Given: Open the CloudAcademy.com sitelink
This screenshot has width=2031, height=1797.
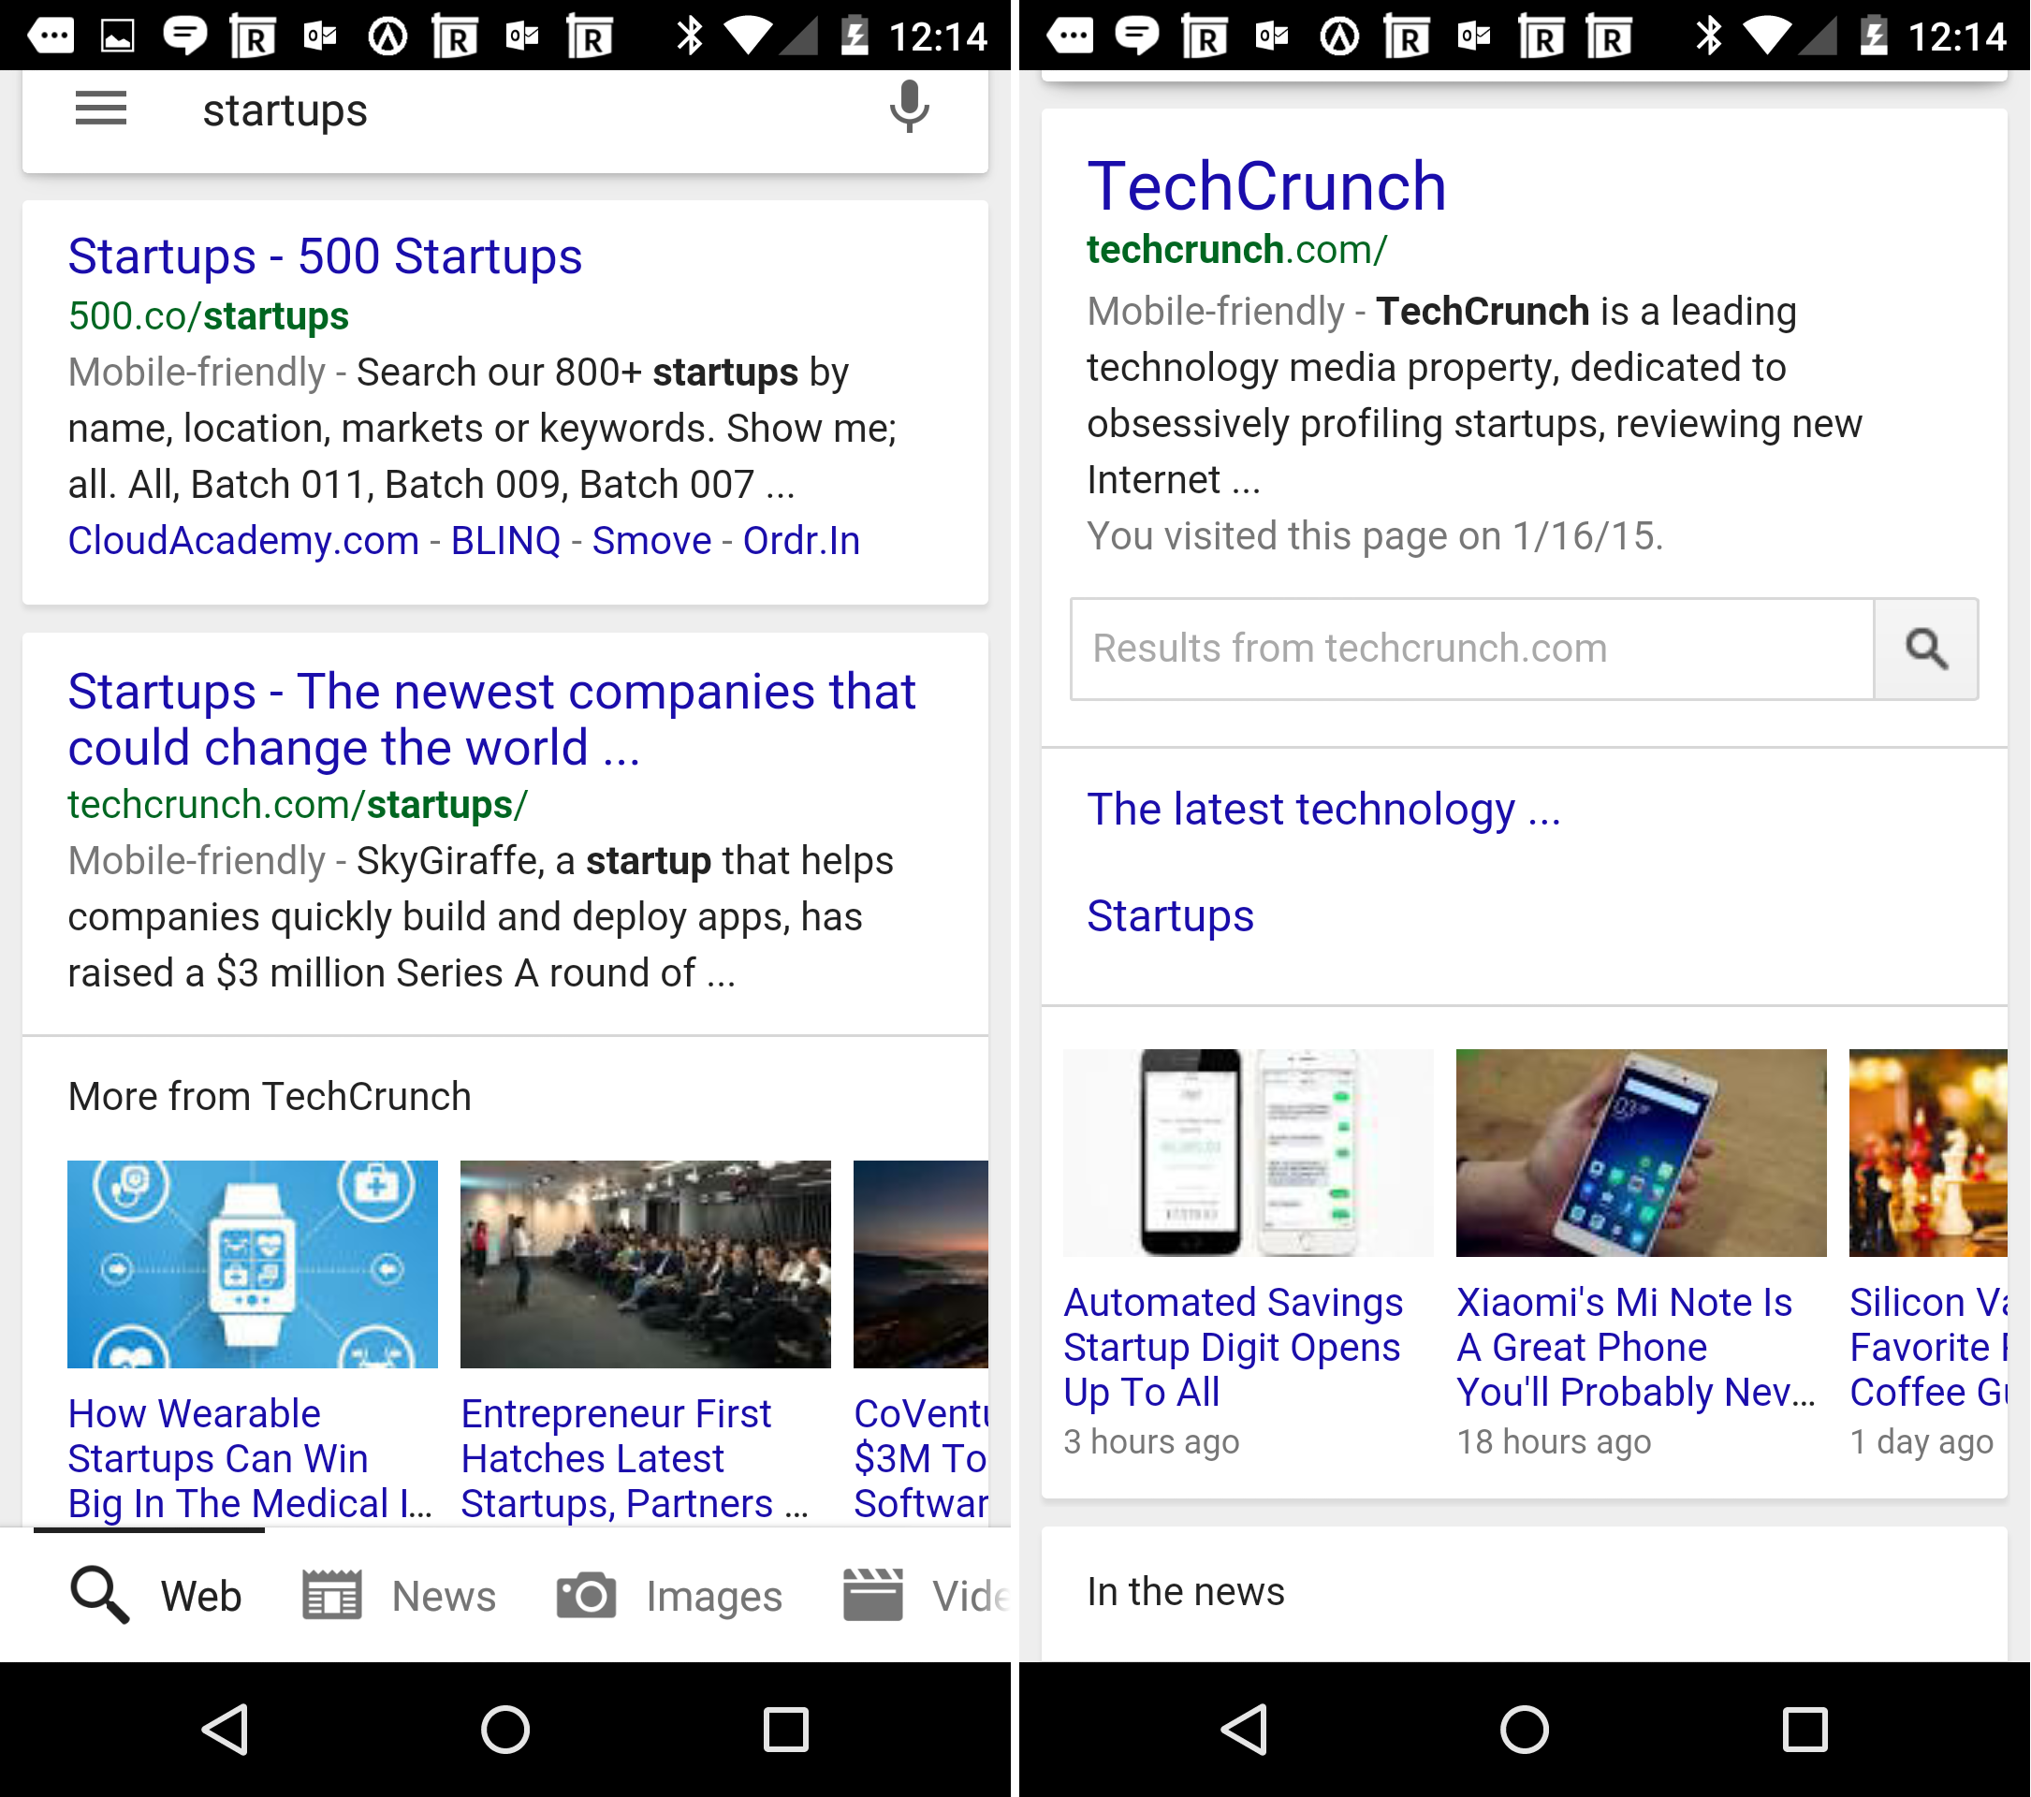Looking at the screenshot, I should pyautogui.click(x=243, y=540).
